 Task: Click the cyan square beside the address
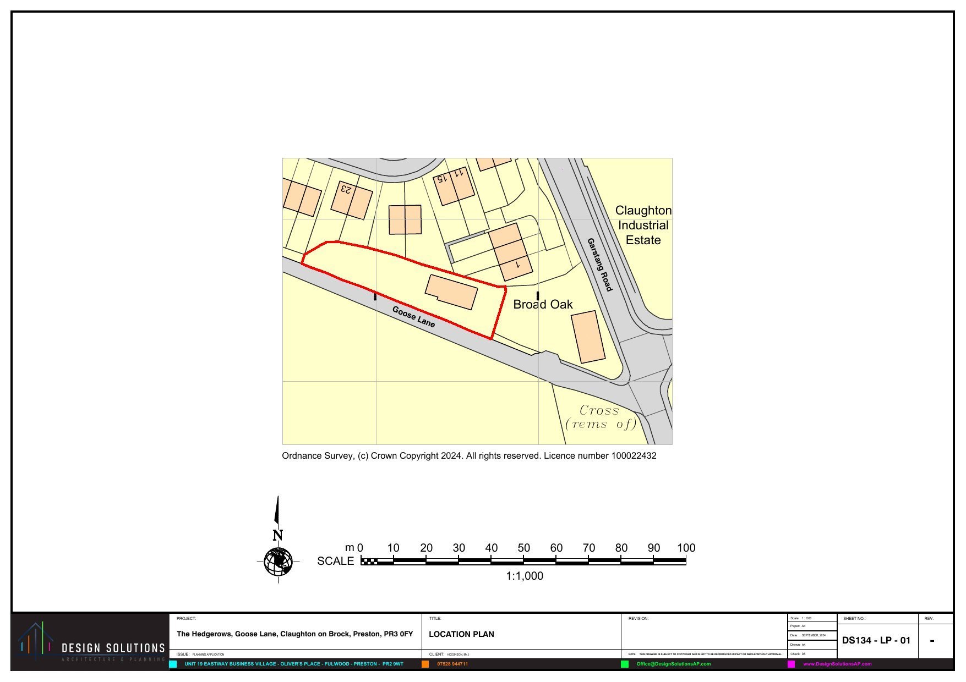(173, 664)
